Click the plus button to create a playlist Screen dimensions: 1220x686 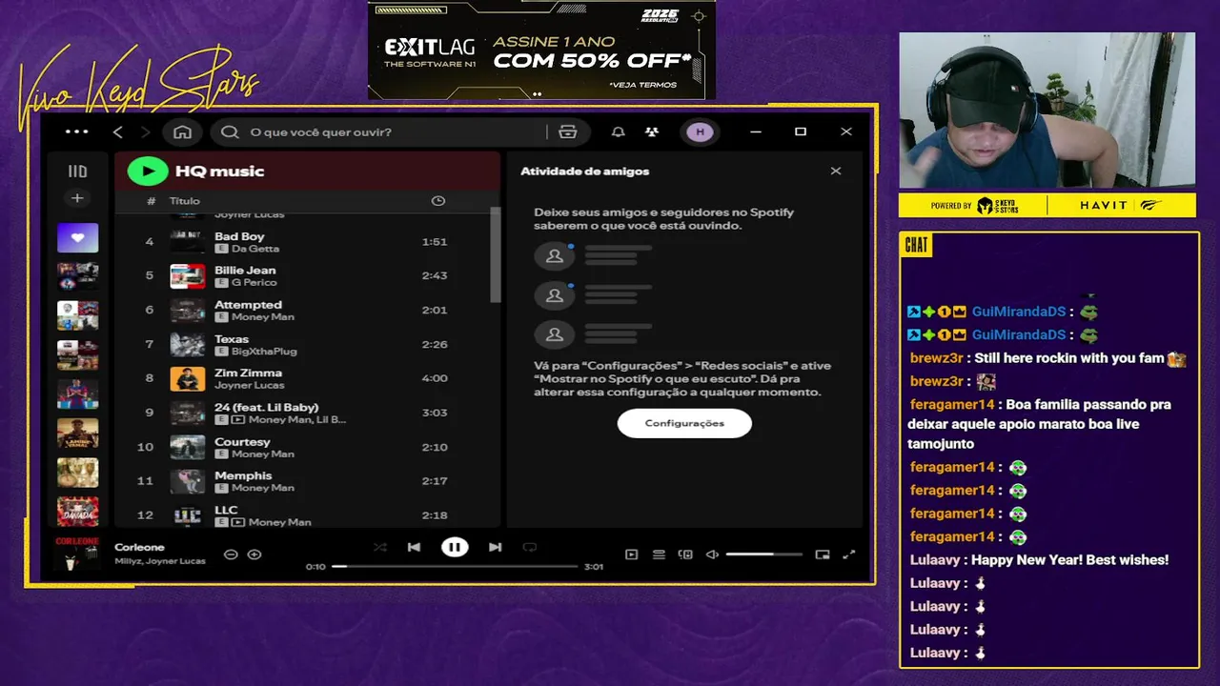(77, 198)
